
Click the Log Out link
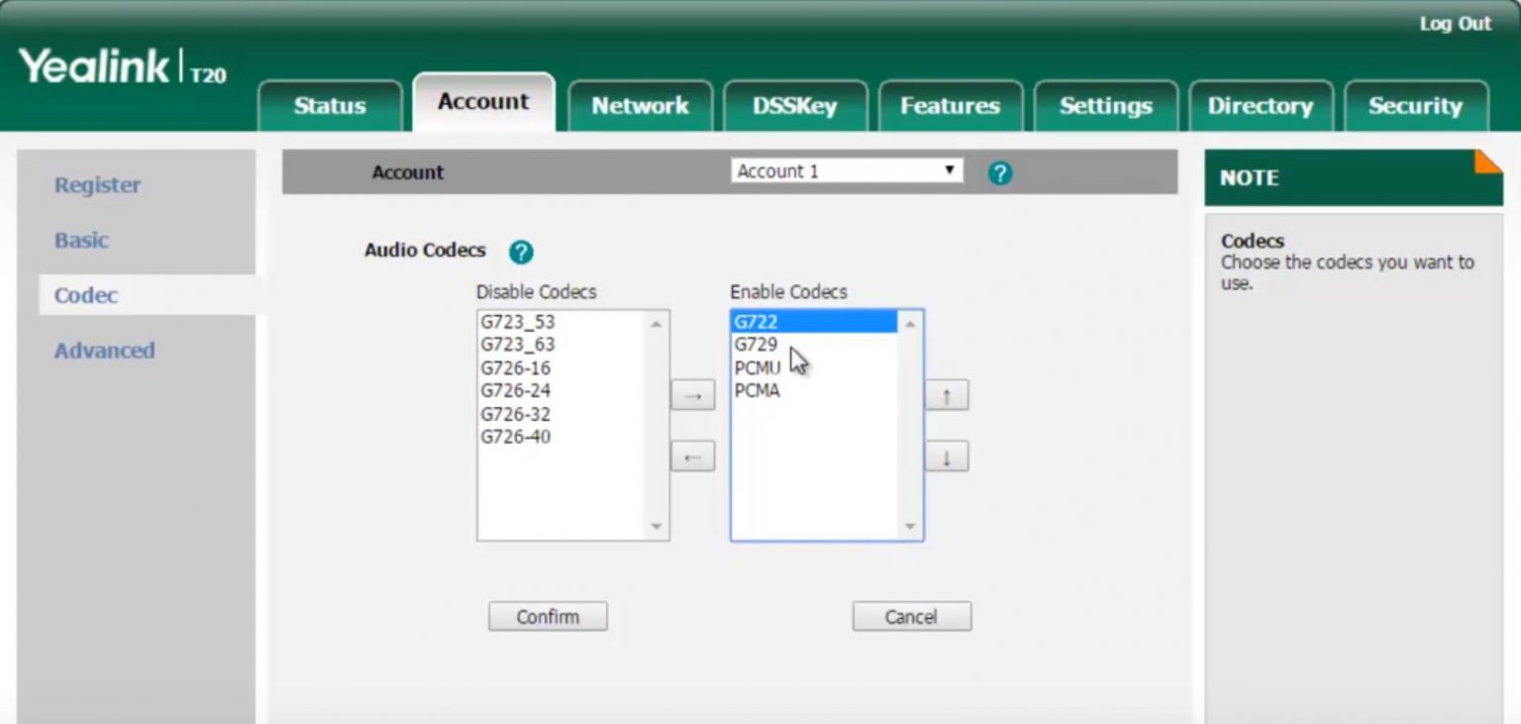click(x=1455, y=24)
